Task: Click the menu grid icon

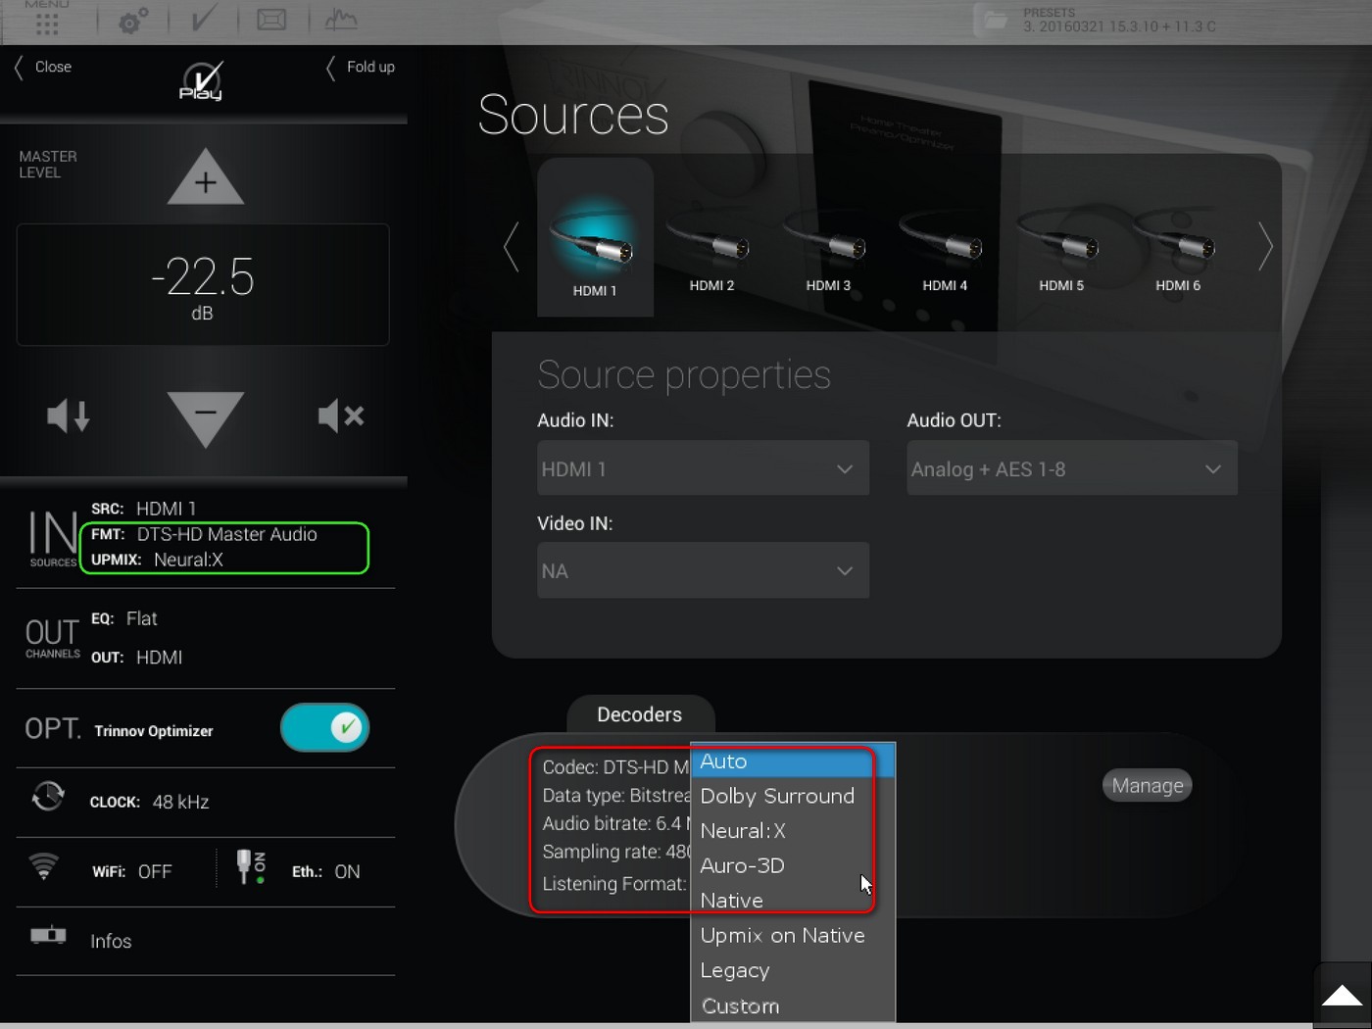Action: 46,20
